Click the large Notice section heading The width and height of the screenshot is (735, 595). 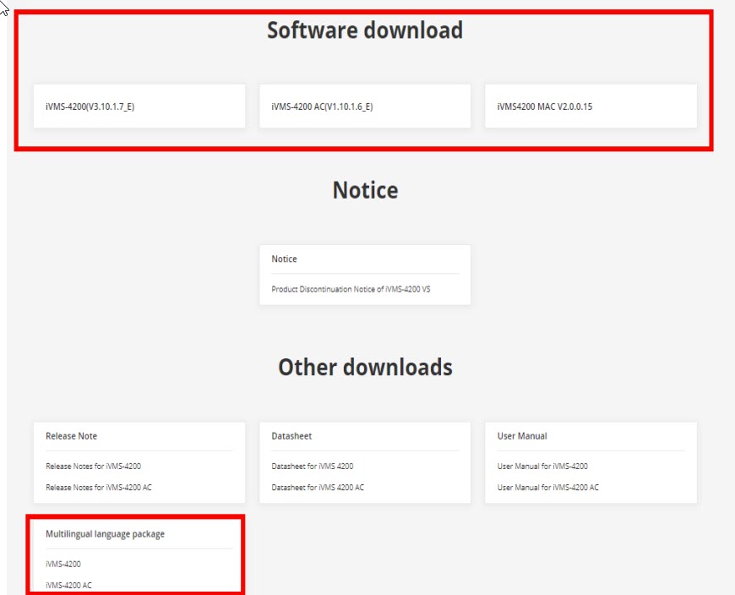point(365,190)
